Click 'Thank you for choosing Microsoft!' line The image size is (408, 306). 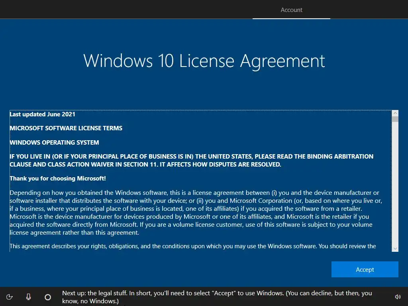coord(58,178)
